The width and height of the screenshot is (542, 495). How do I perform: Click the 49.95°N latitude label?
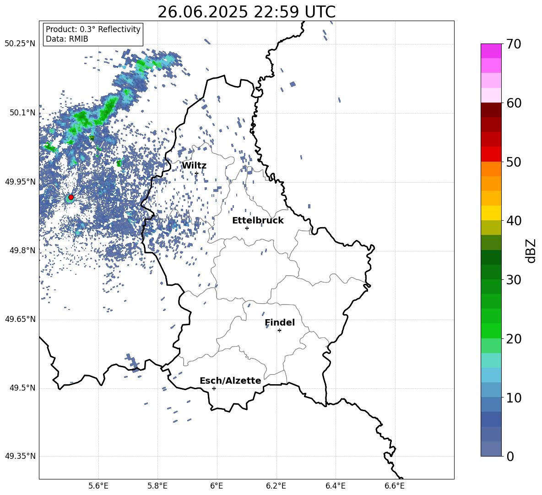(20, 181)
